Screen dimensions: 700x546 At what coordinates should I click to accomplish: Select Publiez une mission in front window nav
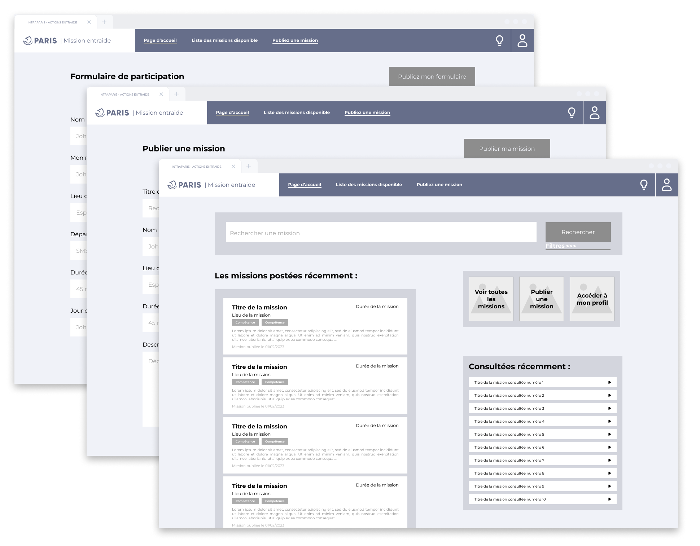point(439,185)
